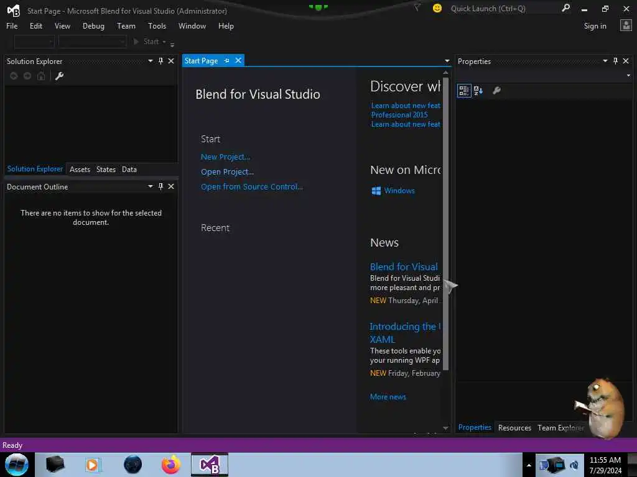Open the Blend for Visual news headline
Image resolution: width=637 pixels, height=477 pixels.
click(404, 267)
